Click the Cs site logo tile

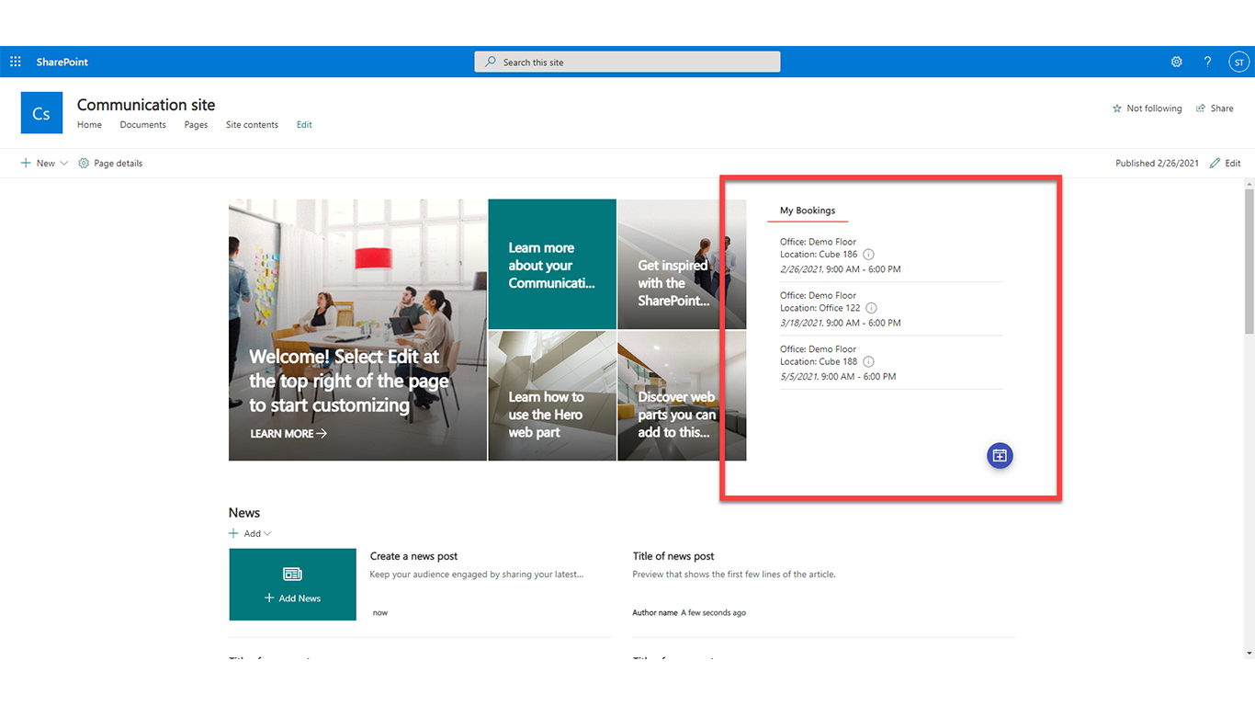(x=41, y=113)
